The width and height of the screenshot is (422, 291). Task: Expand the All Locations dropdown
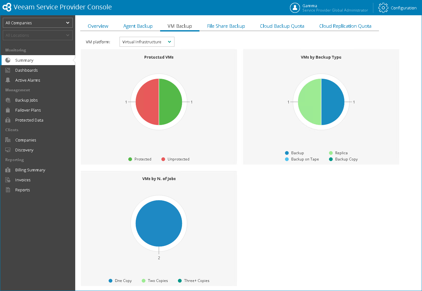tap(38, 35)
